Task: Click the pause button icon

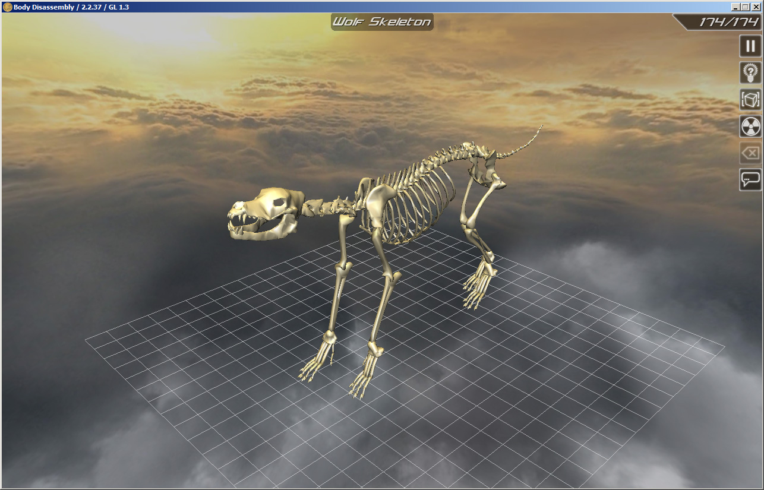Action: point(750,46)
